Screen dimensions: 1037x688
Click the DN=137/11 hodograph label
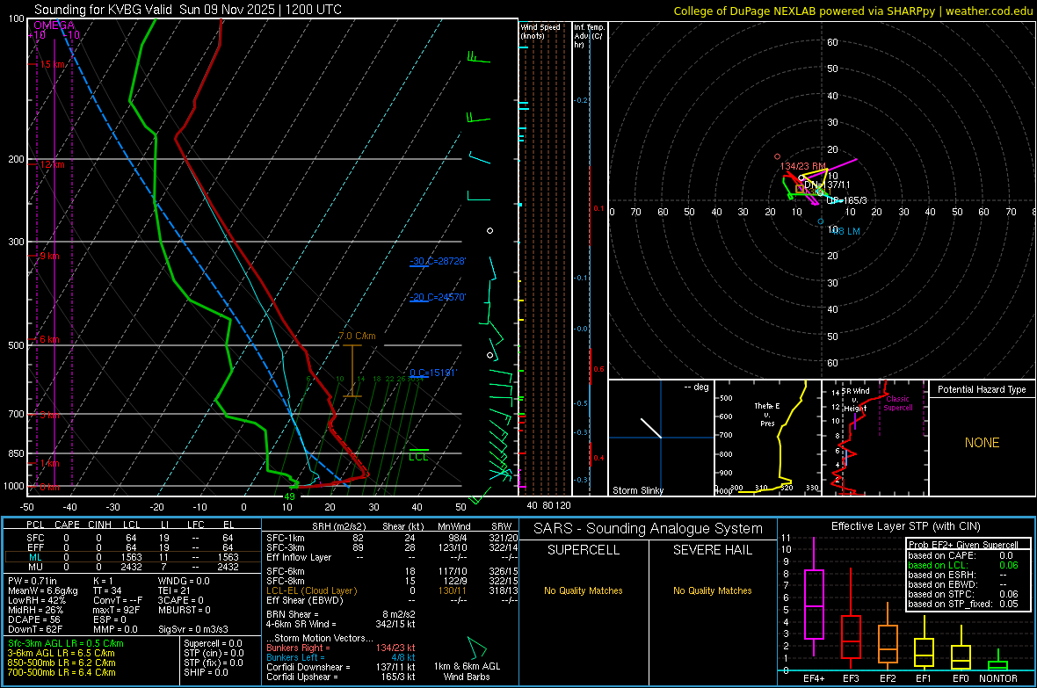pyautogui.click(x=827, y=185)
